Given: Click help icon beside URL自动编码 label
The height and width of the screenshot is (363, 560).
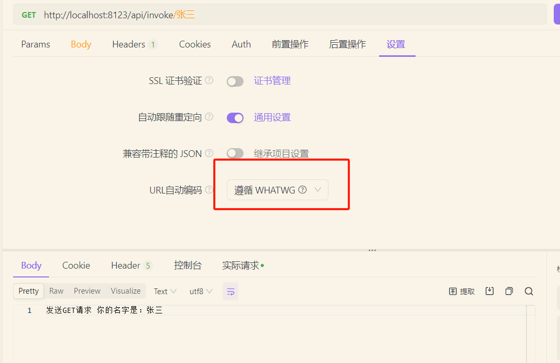Looking at the screenshot, I should pos(209,190).
